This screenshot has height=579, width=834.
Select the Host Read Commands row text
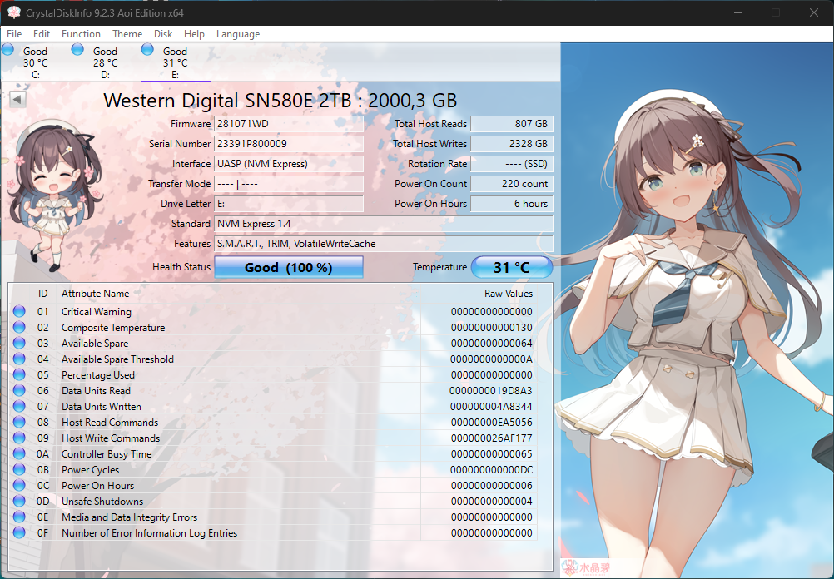(110, 422)
